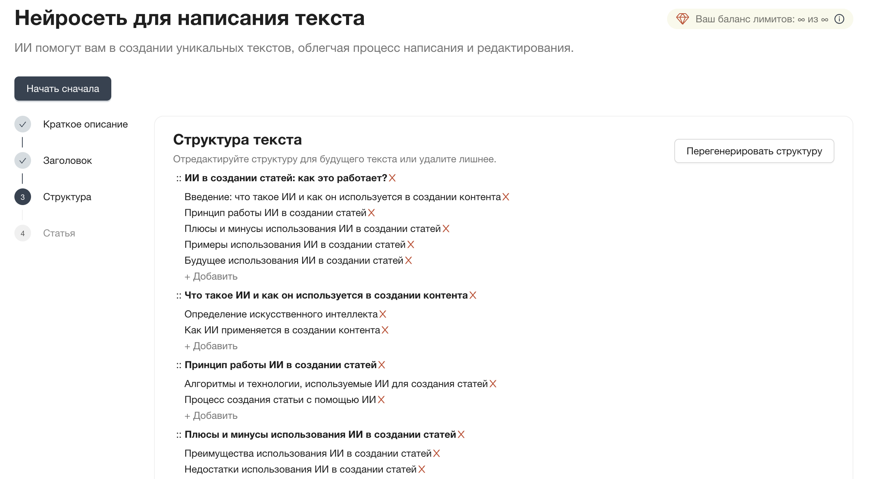Open the info tooltip next to limits balance
The width and height of the screenshot is (895, 479).
[839, 19]
